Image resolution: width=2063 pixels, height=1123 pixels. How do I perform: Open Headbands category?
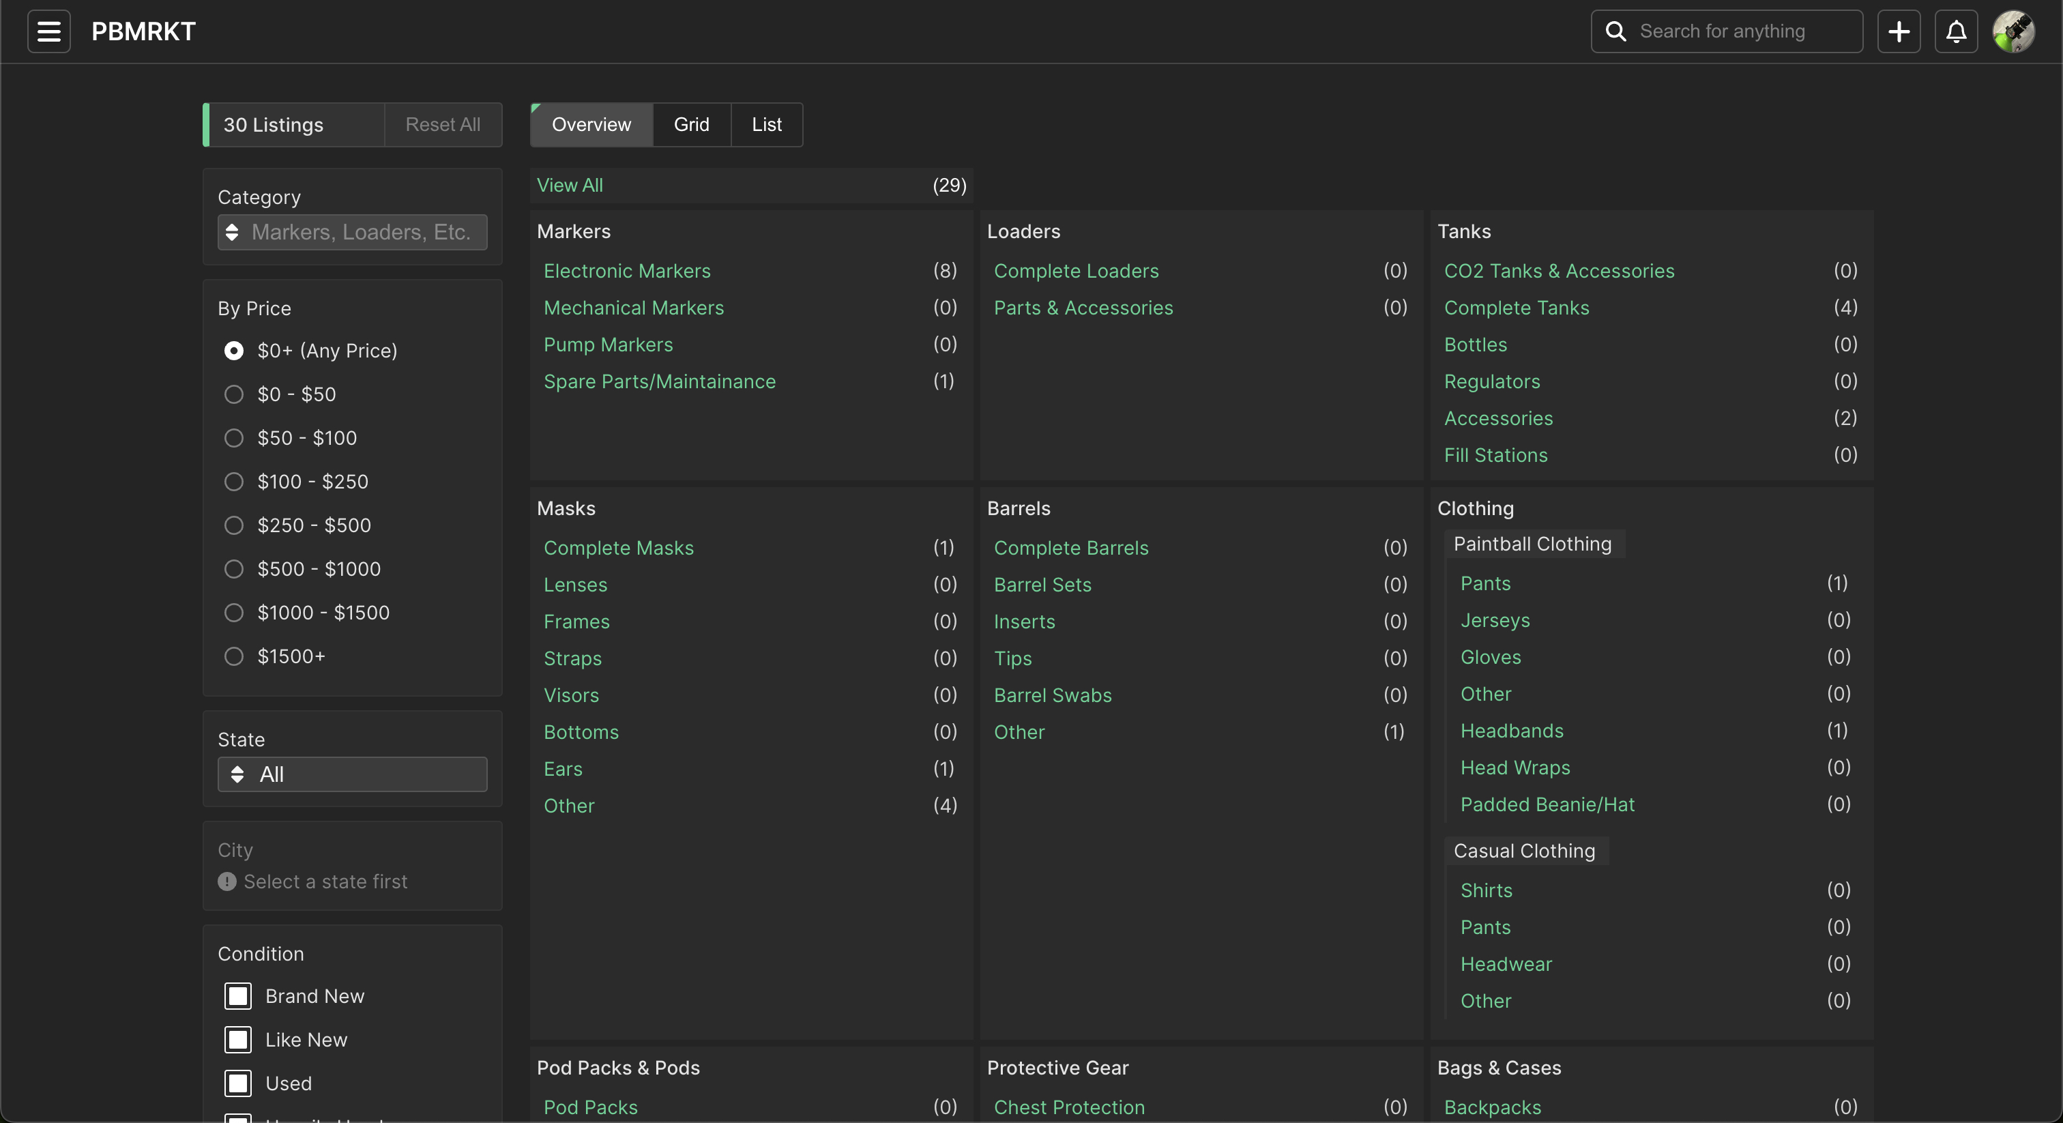(x=1511, y=731)
